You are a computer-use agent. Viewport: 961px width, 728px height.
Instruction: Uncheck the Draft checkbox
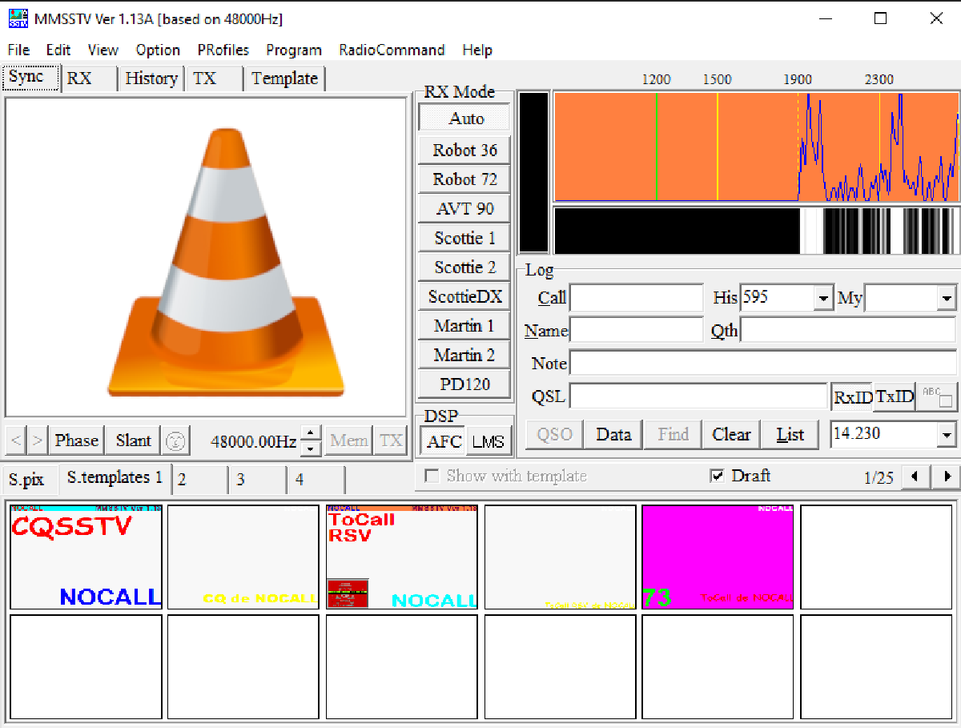(718, 476)
